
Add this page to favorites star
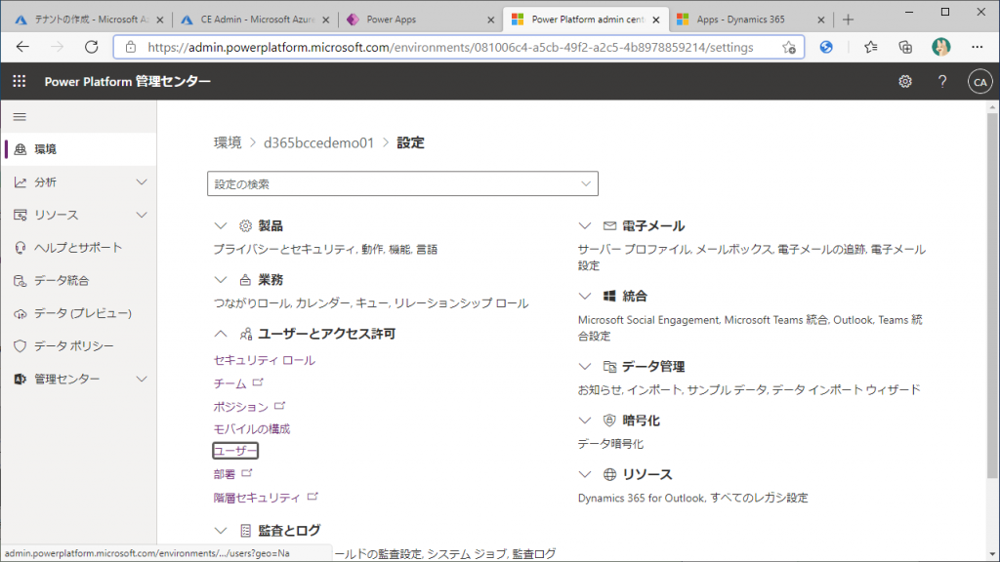(x=789, y=47)
